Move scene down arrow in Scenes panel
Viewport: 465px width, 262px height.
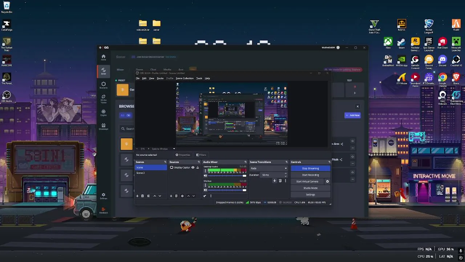pos(159,196)
